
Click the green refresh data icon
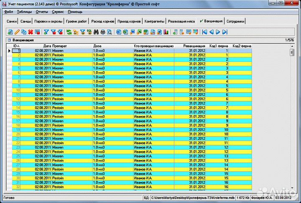(69, 32)
